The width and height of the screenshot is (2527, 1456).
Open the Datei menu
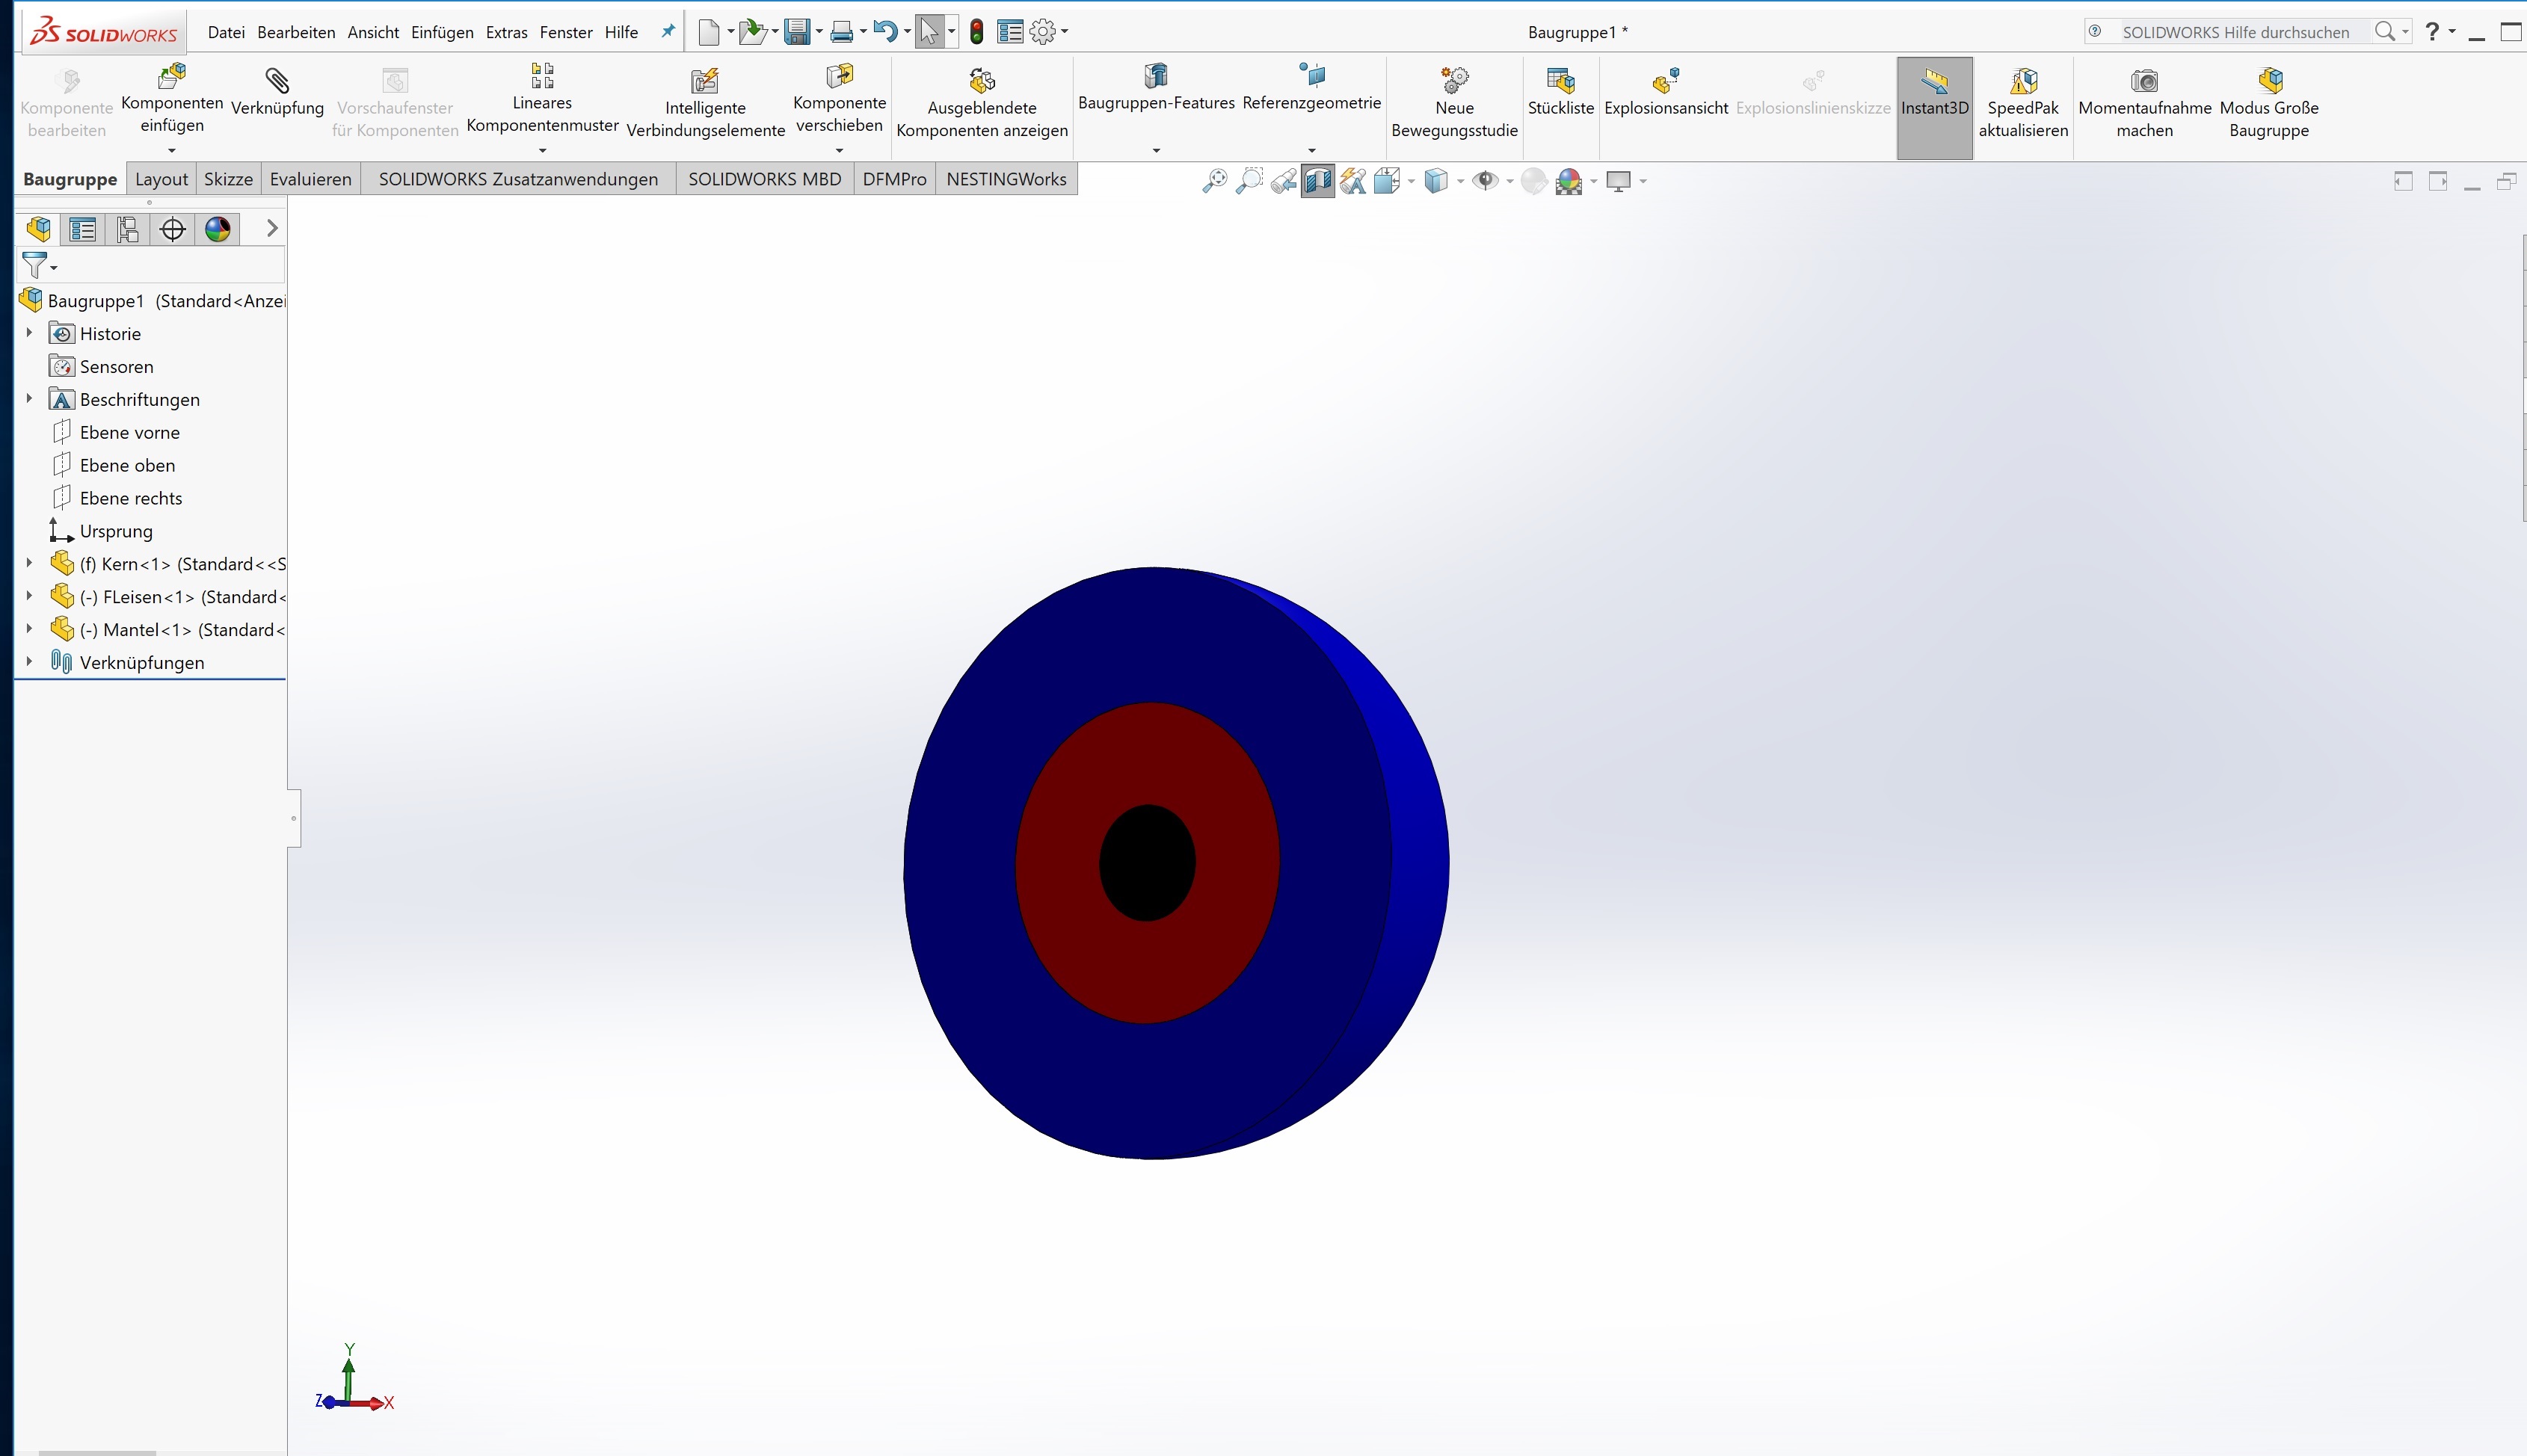(226, 32)
